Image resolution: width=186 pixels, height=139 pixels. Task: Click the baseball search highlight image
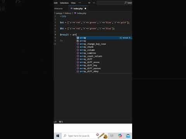pos(102,136)
